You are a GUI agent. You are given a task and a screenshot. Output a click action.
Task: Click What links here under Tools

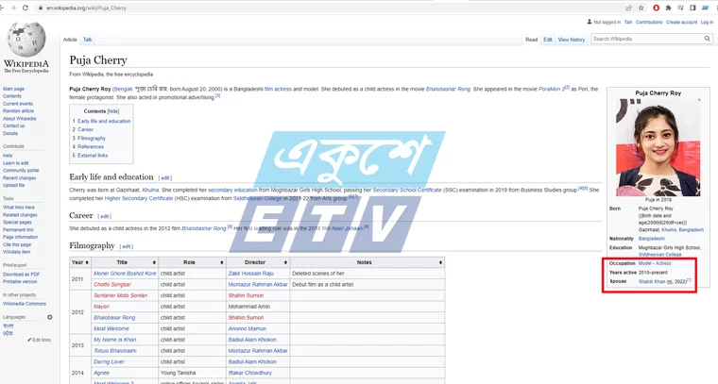(19, 208)
